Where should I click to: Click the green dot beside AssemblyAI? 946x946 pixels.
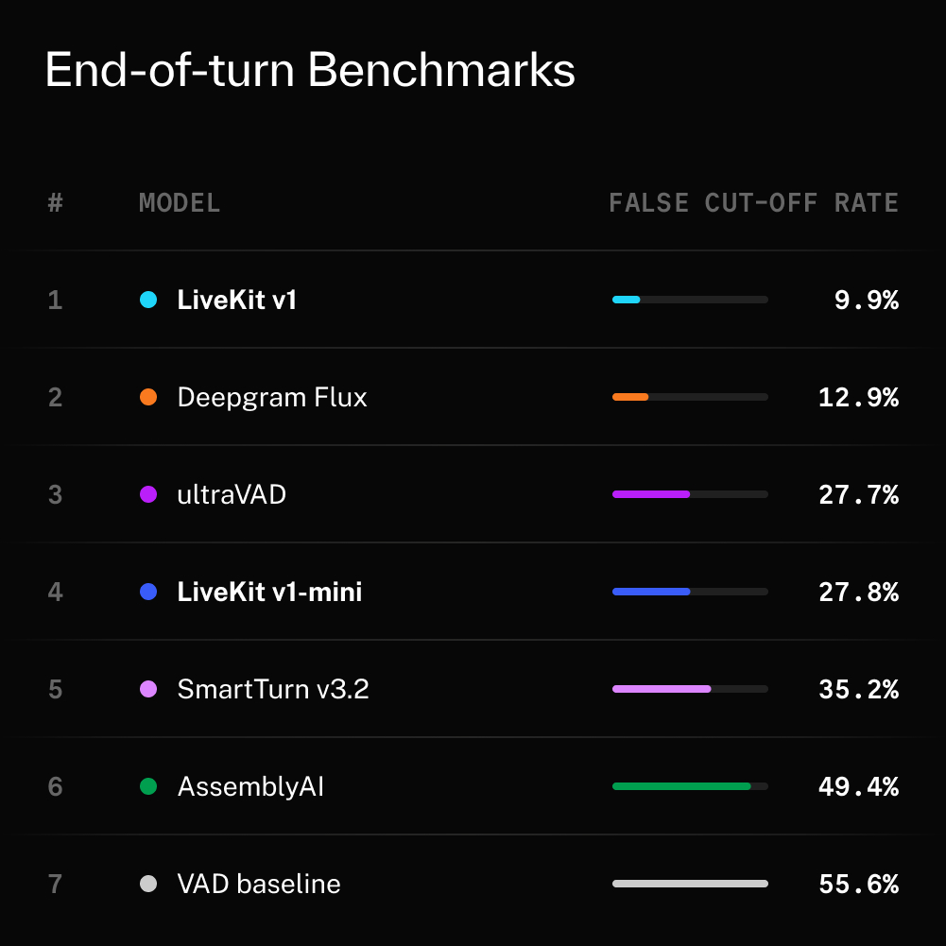[x=148, y=786]
